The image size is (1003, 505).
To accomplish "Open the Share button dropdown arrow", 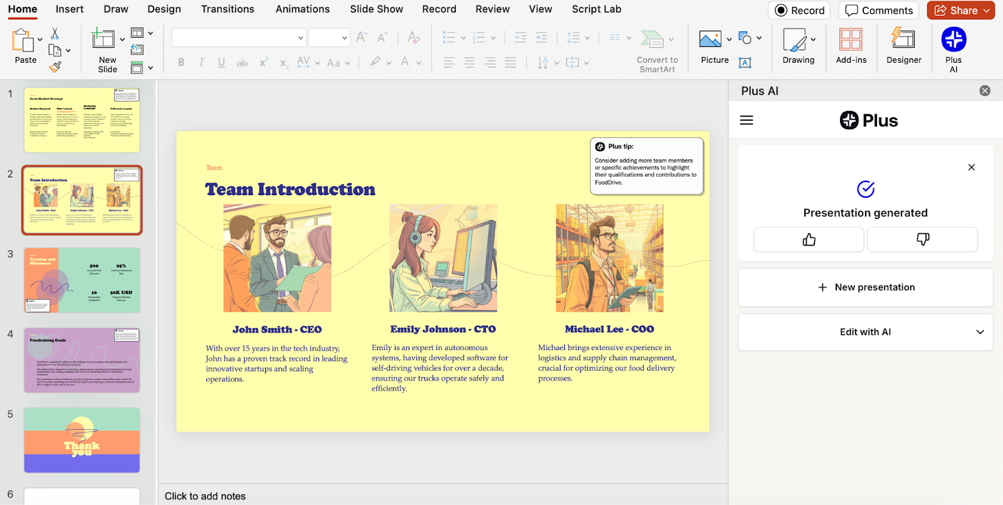I will 986,11.
